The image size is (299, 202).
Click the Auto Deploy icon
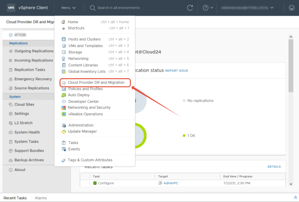tap(64, 95)
